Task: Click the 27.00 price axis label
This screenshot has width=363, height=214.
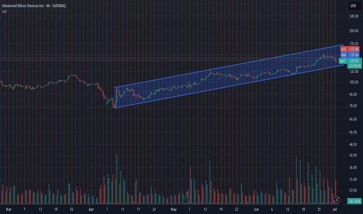Action: (x=354, y=191)
